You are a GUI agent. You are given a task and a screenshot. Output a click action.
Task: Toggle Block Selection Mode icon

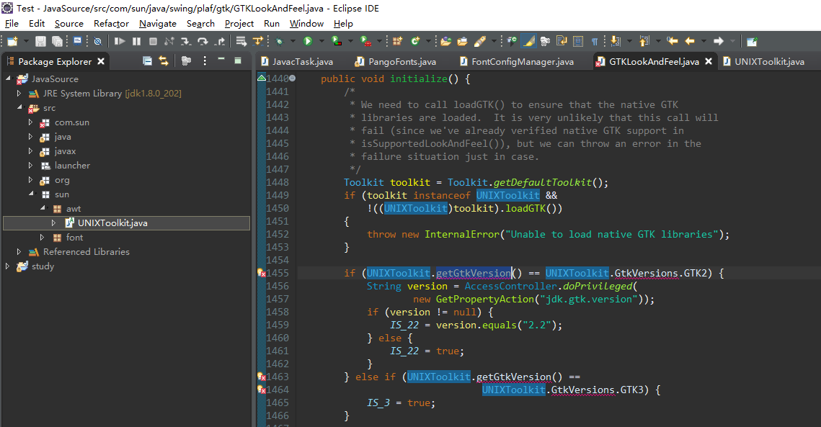pos(578,41)
